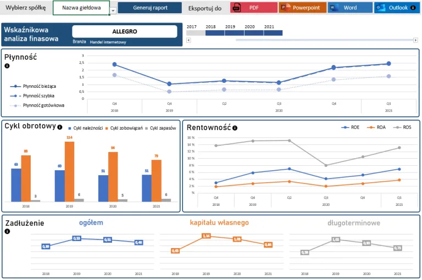
Task: Click the Outlook export icon
Action: pos(381,8)
